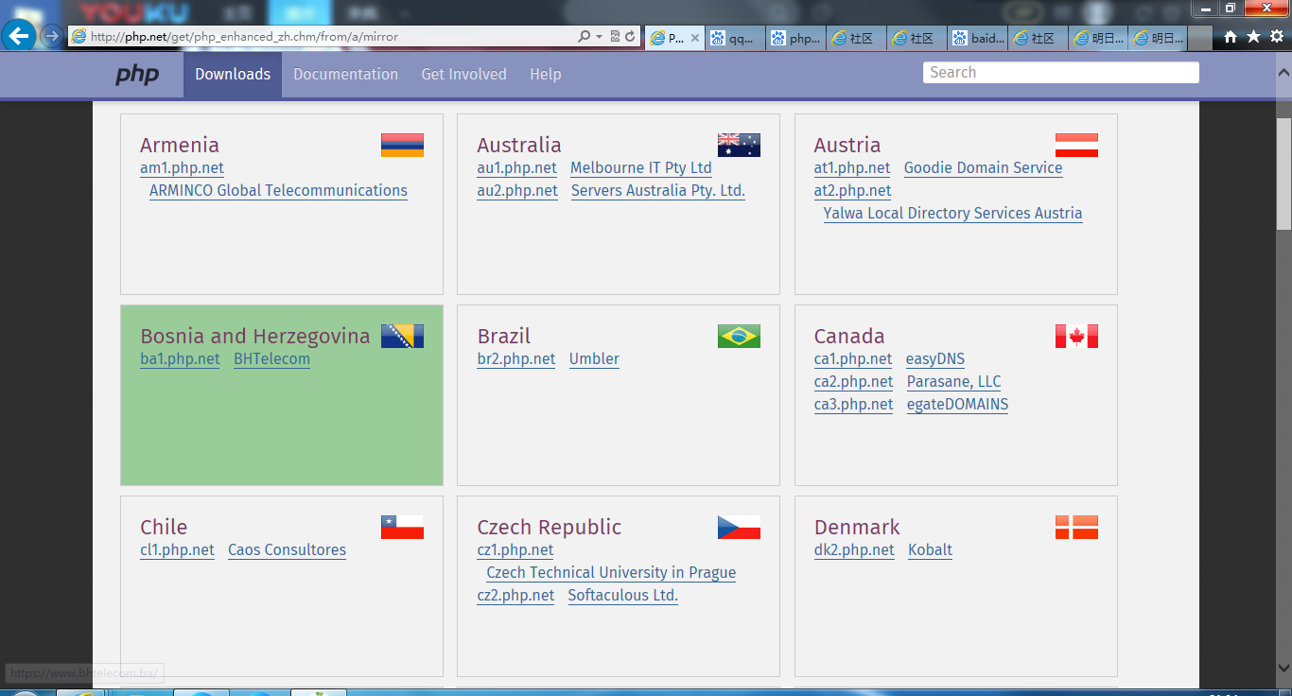Click the browser Back arrow button
This screenshot has height=696, width=1292.
click(20, 36)
